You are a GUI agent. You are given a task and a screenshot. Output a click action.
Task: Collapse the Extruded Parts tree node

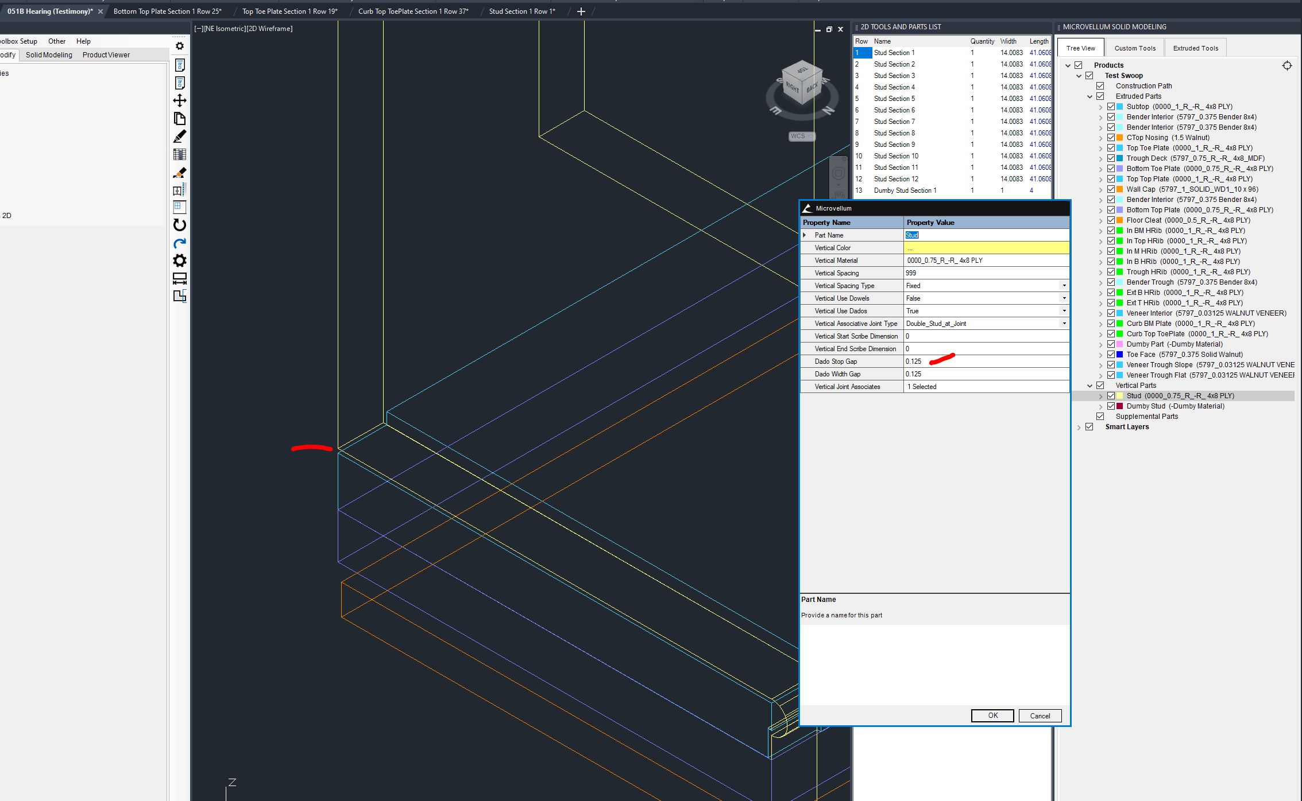click(1089, 96)
